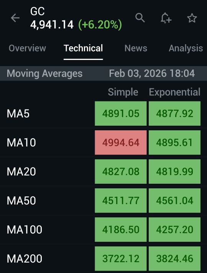Select the Technical tab

(83, 48)
